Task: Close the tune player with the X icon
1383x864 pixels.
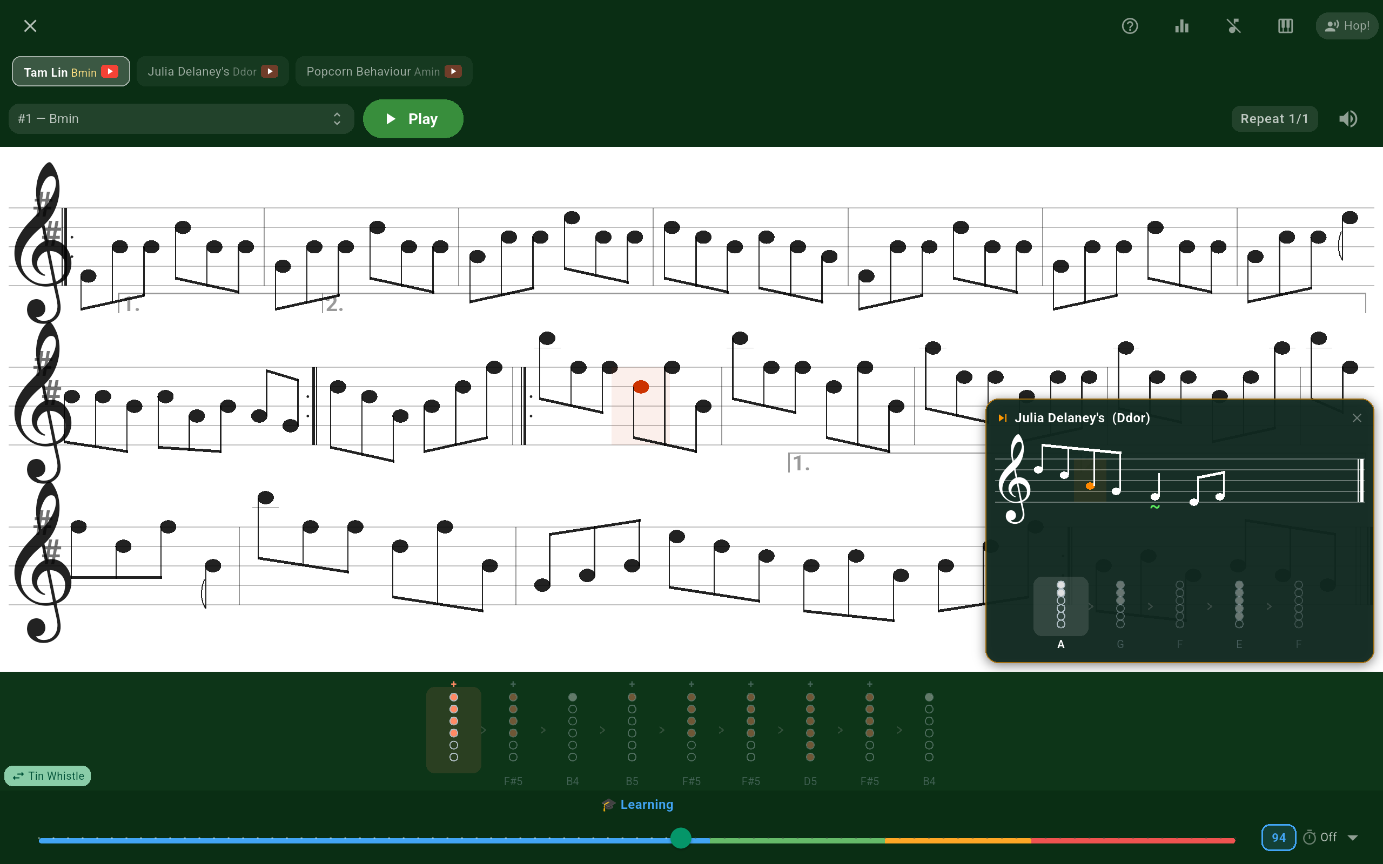Action: pyautogui.click(x=30, y=26)
